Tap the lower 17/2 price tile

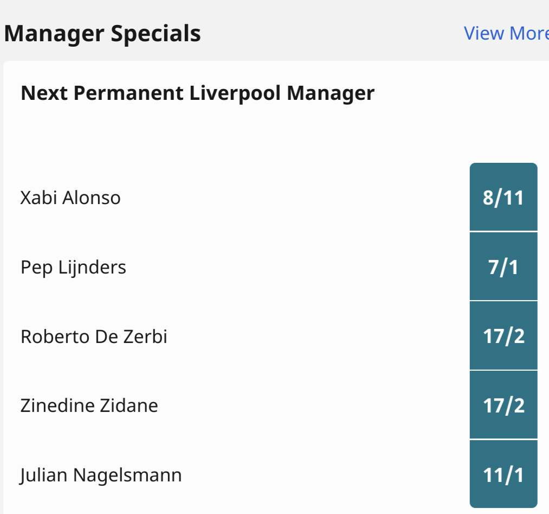coord(503,405)
